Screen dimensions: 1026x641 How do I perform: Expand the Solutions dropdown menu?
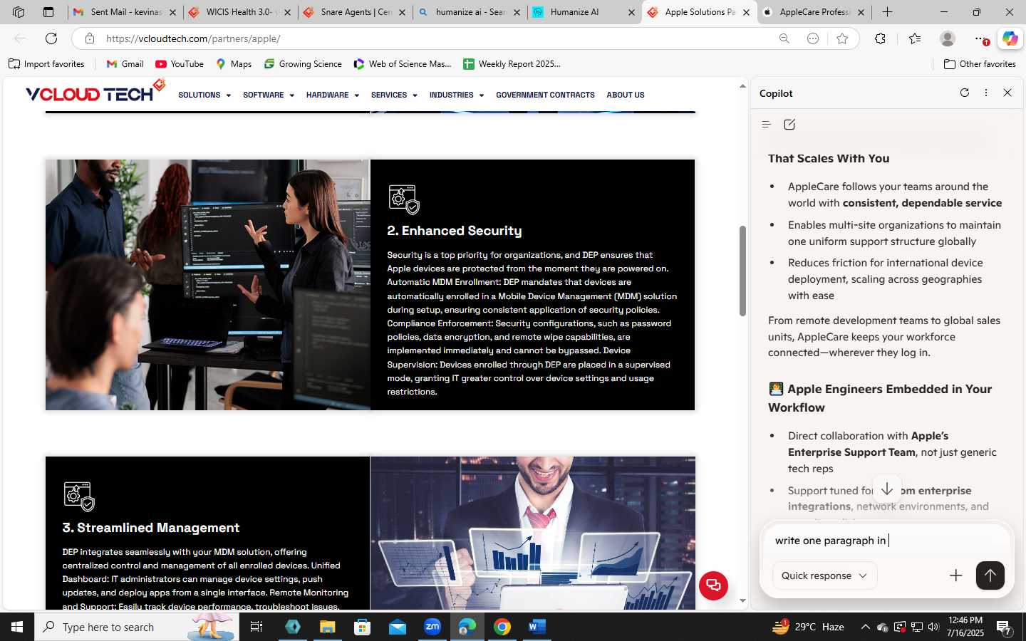point(204,95)
